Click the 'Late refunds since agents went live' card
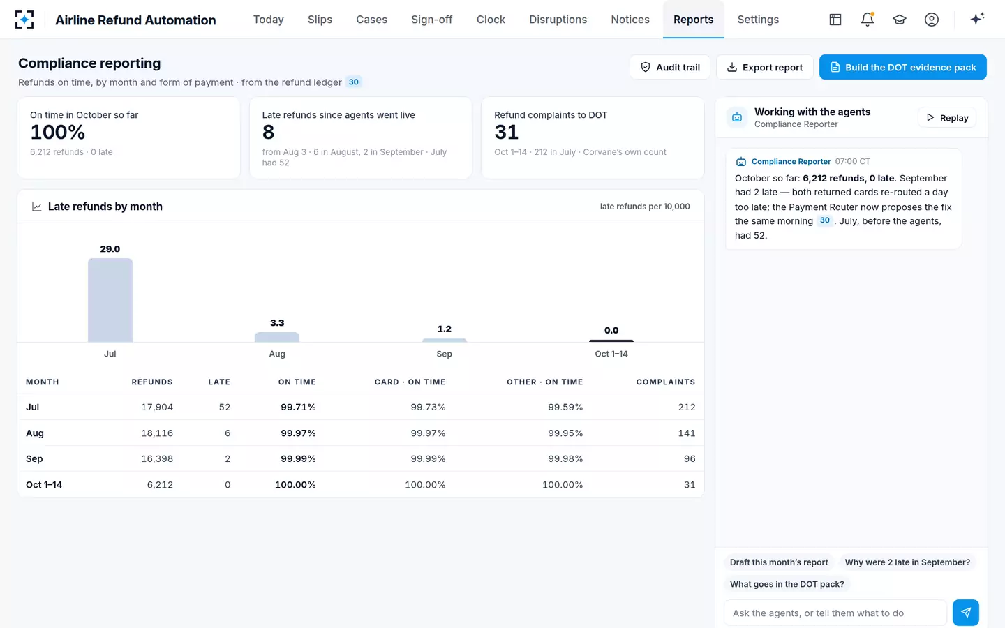This screenshot has width=1005, height=628. pos(361,138)
